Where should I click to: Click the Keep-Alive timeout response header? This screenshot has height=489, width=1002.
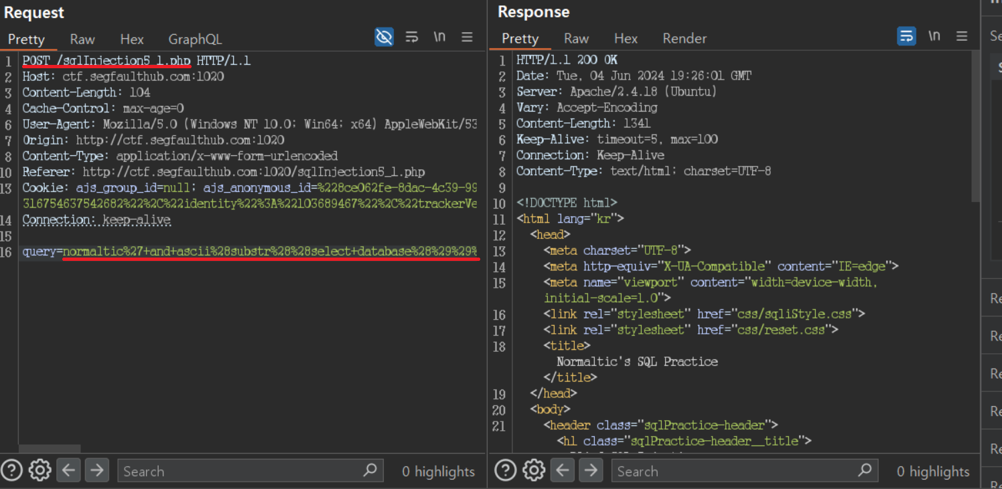tap(617, 139)
